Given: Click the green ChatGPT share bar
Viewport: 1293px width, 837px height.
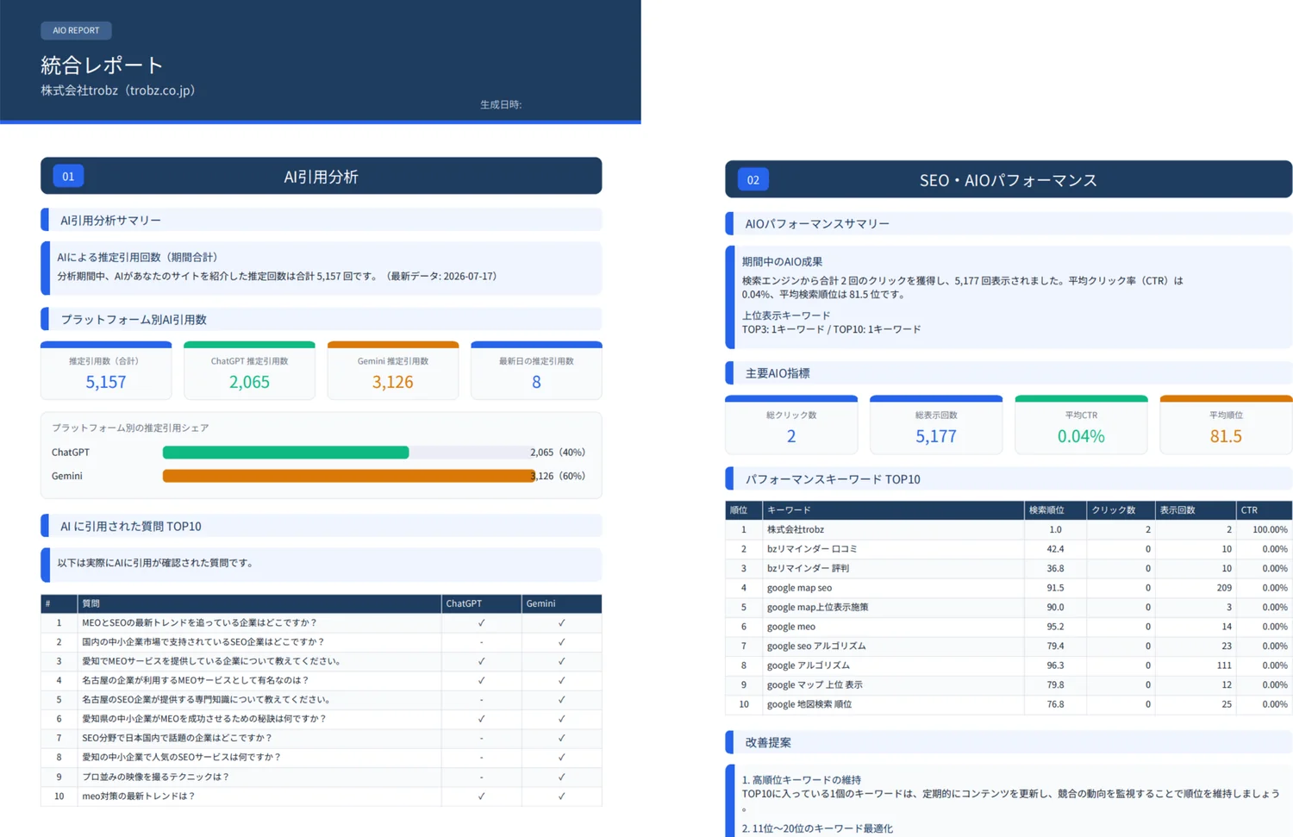Looking at the screenshot, I should 285,453.
